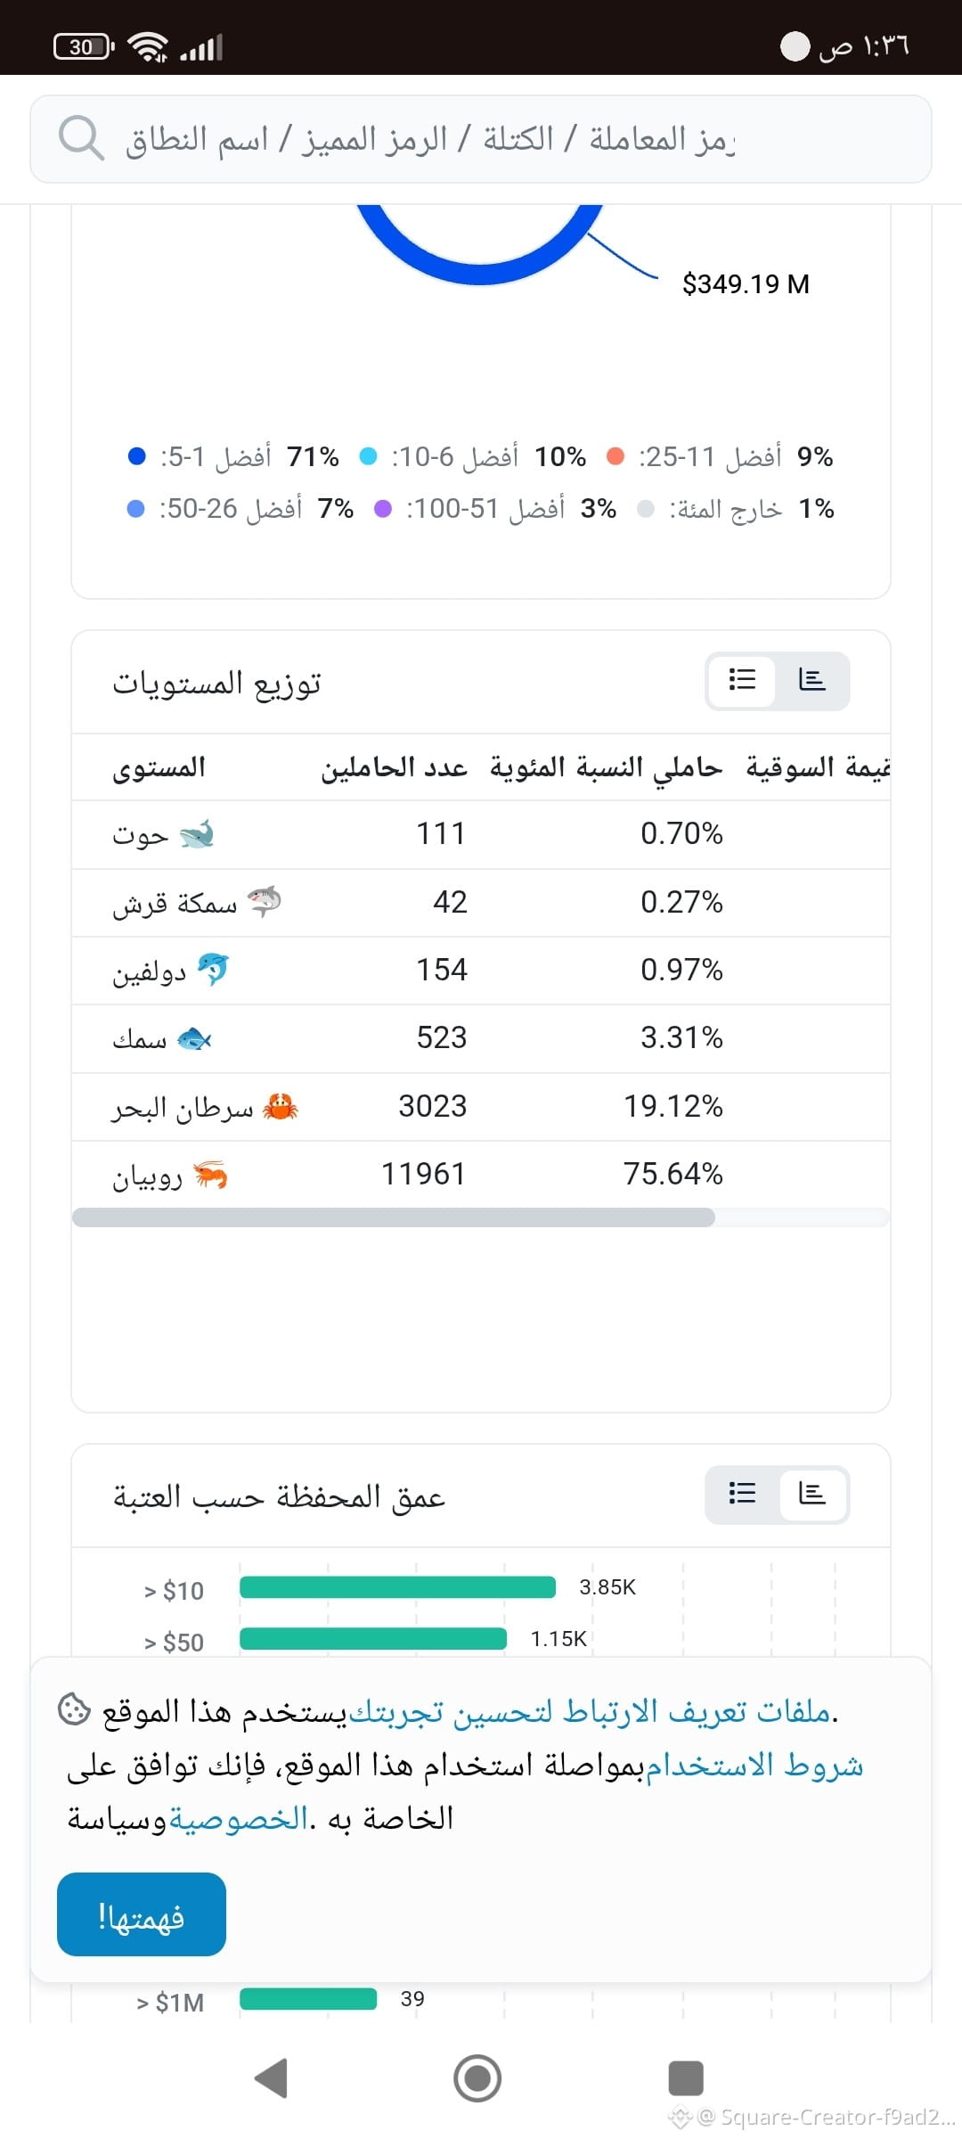Toggle the أفضل 1-5 legend dot
The width and height of the screenshot is (962, 2139).
point(136,456)
